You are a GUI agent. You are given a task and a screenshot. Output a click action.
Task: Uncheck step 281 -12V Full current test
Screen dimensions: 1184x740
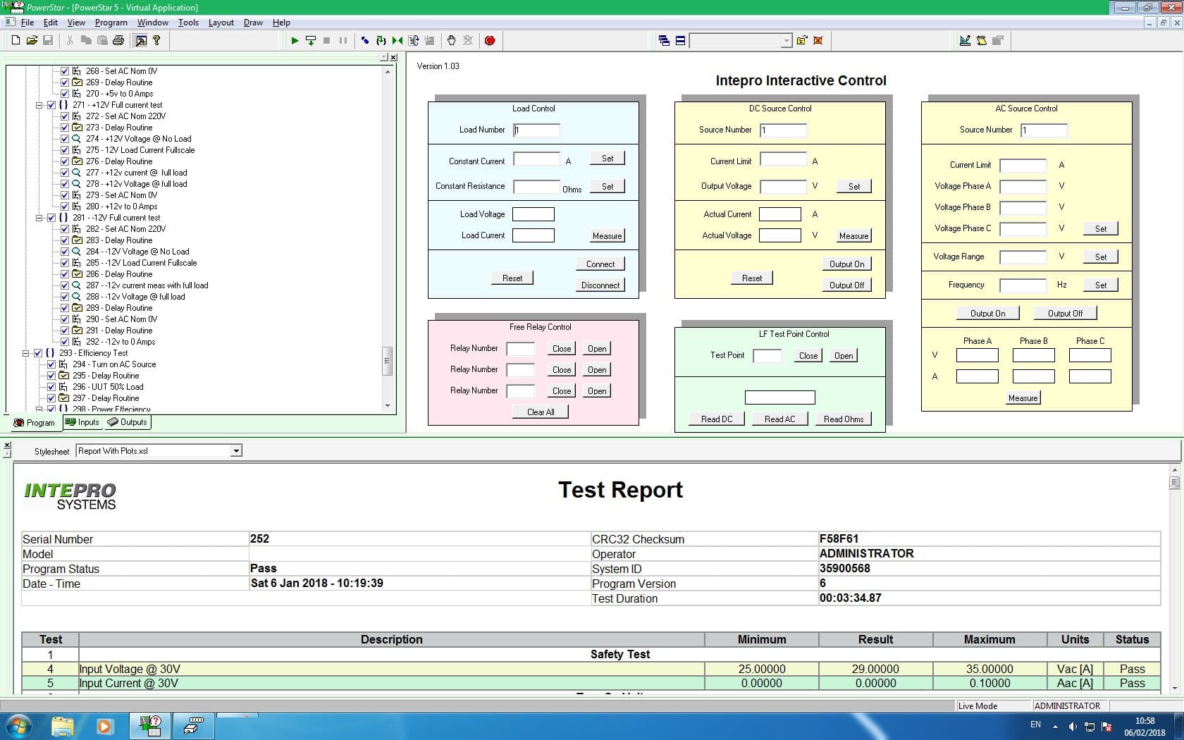click(51, 218)
